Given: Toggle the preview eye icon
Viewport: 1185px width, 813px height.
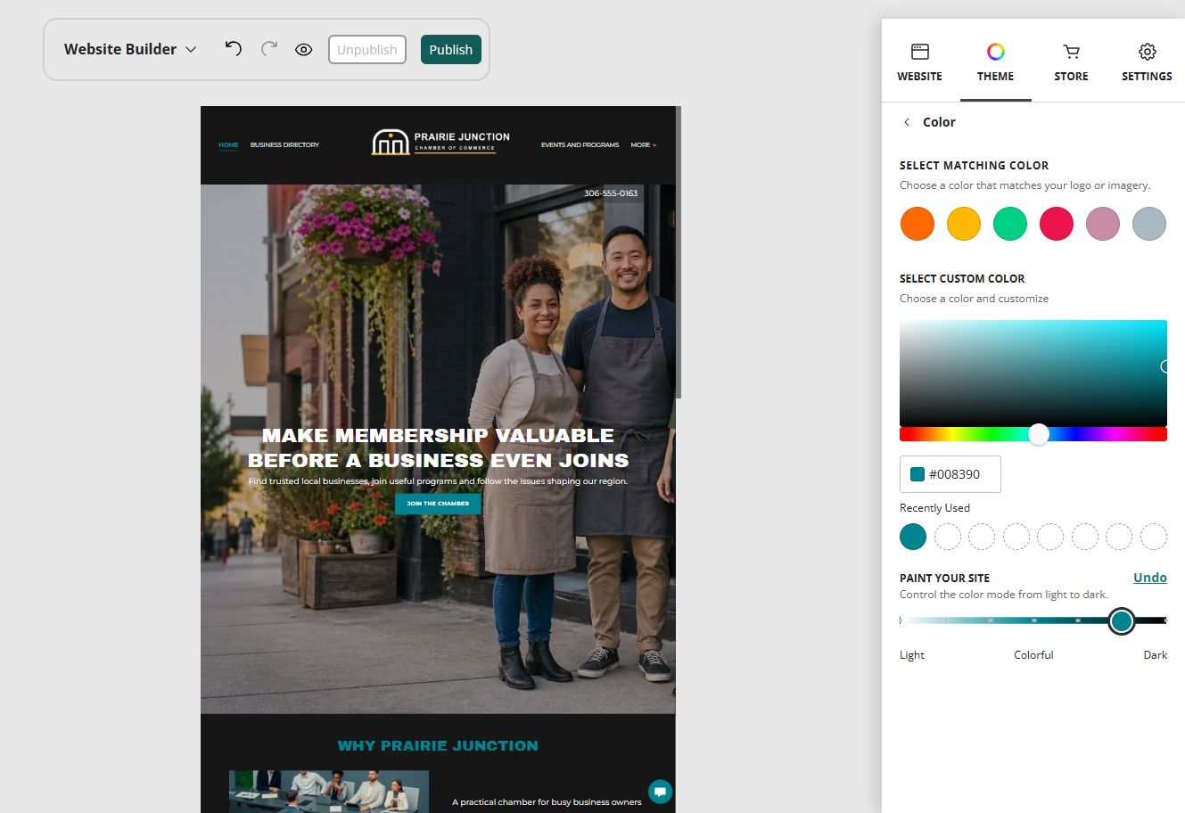Looking at the screenshot, I should [x=304, y=50].
